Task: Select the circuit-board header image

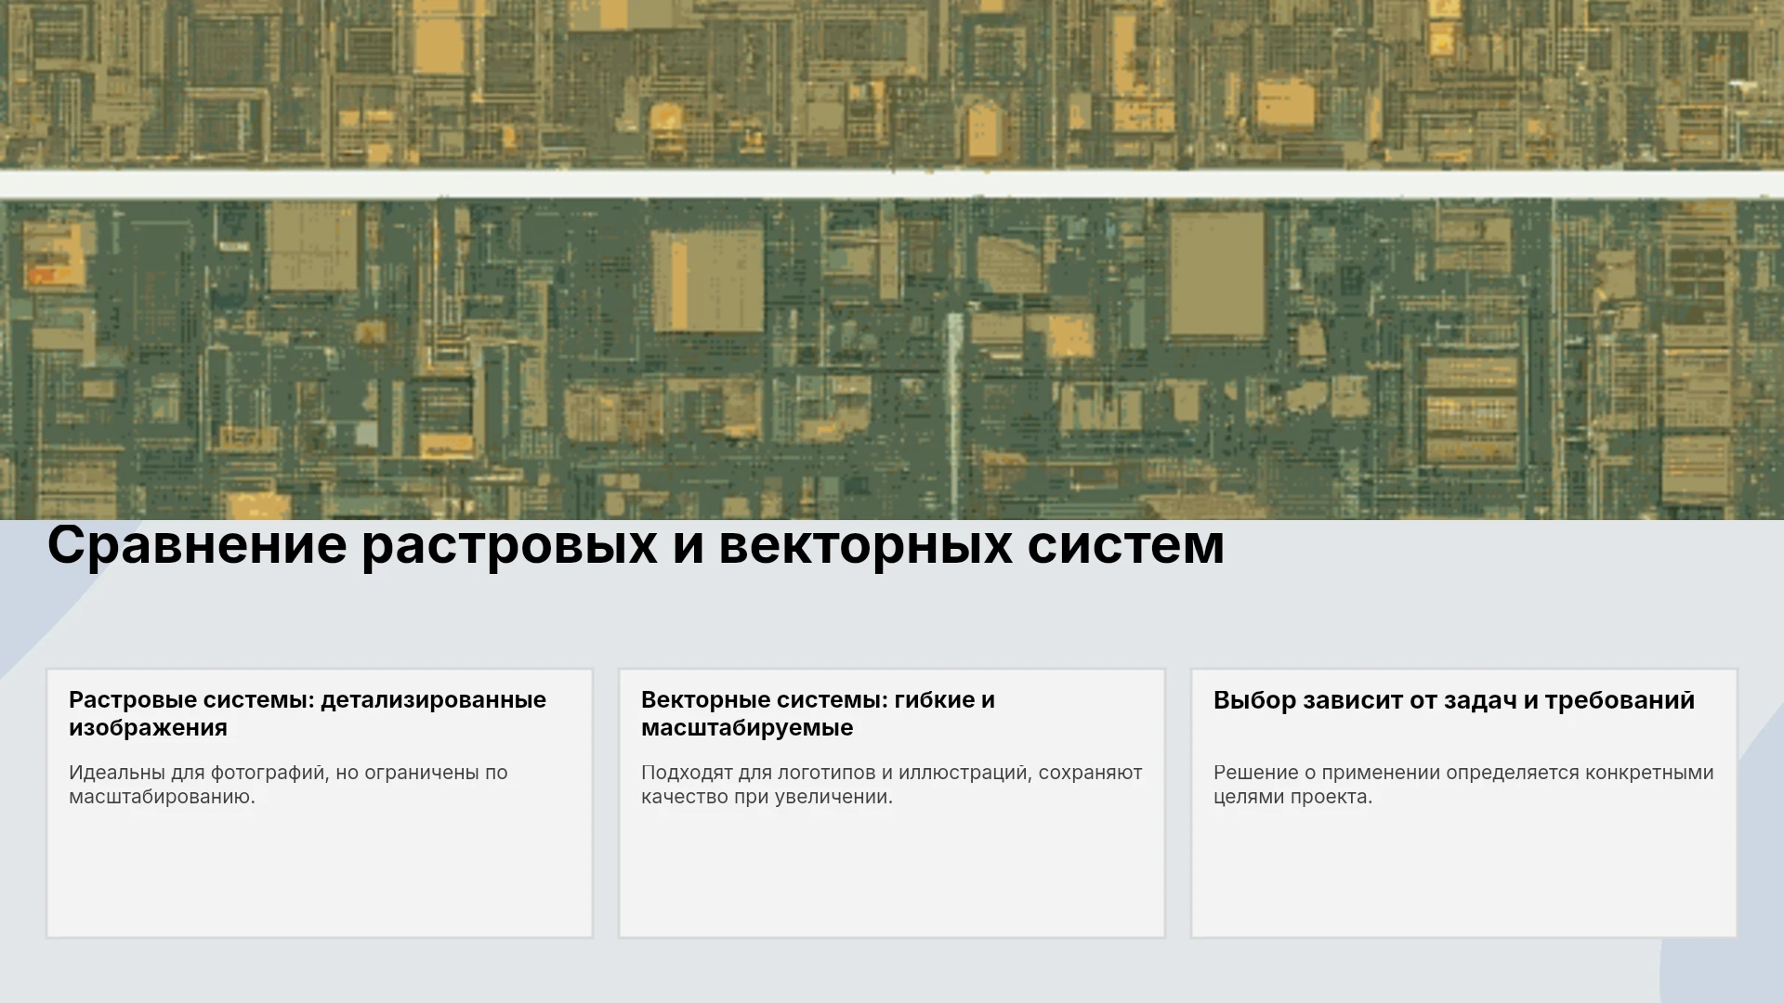Action: 892,260
